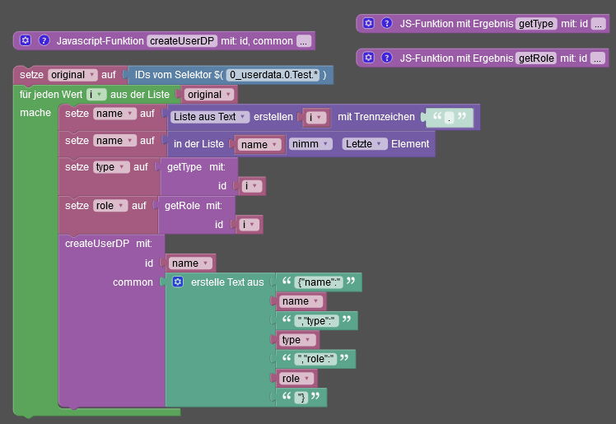Open help icon on getType function block
Screen dimensions: 616x424
click(387, 23)
